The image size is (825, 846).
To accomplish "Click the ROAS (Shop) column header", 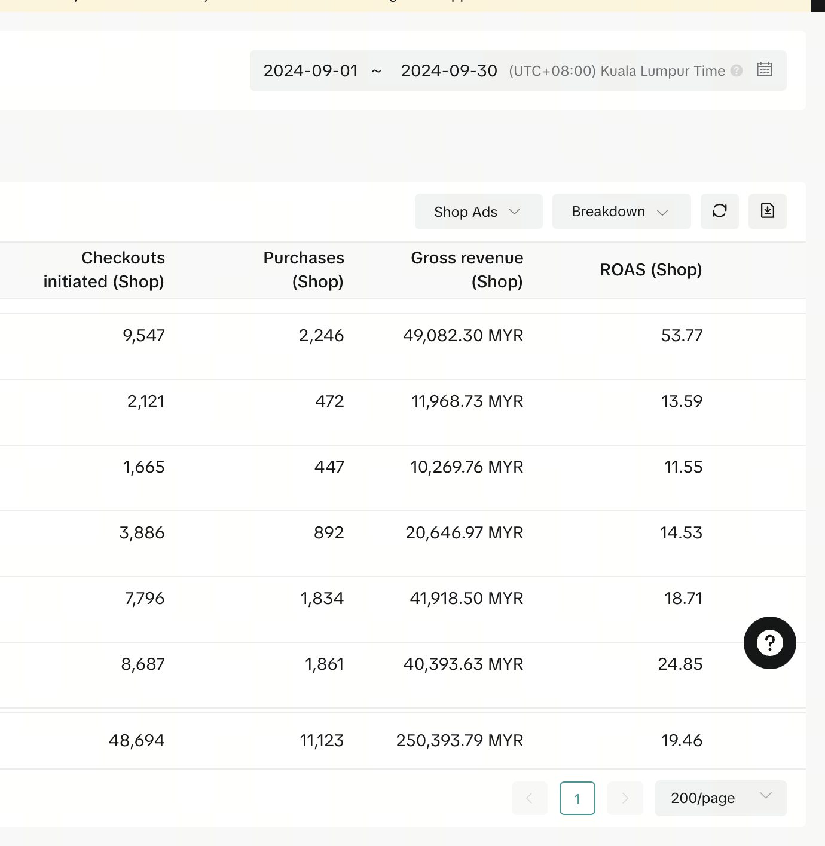I will [x=650, y=270].
